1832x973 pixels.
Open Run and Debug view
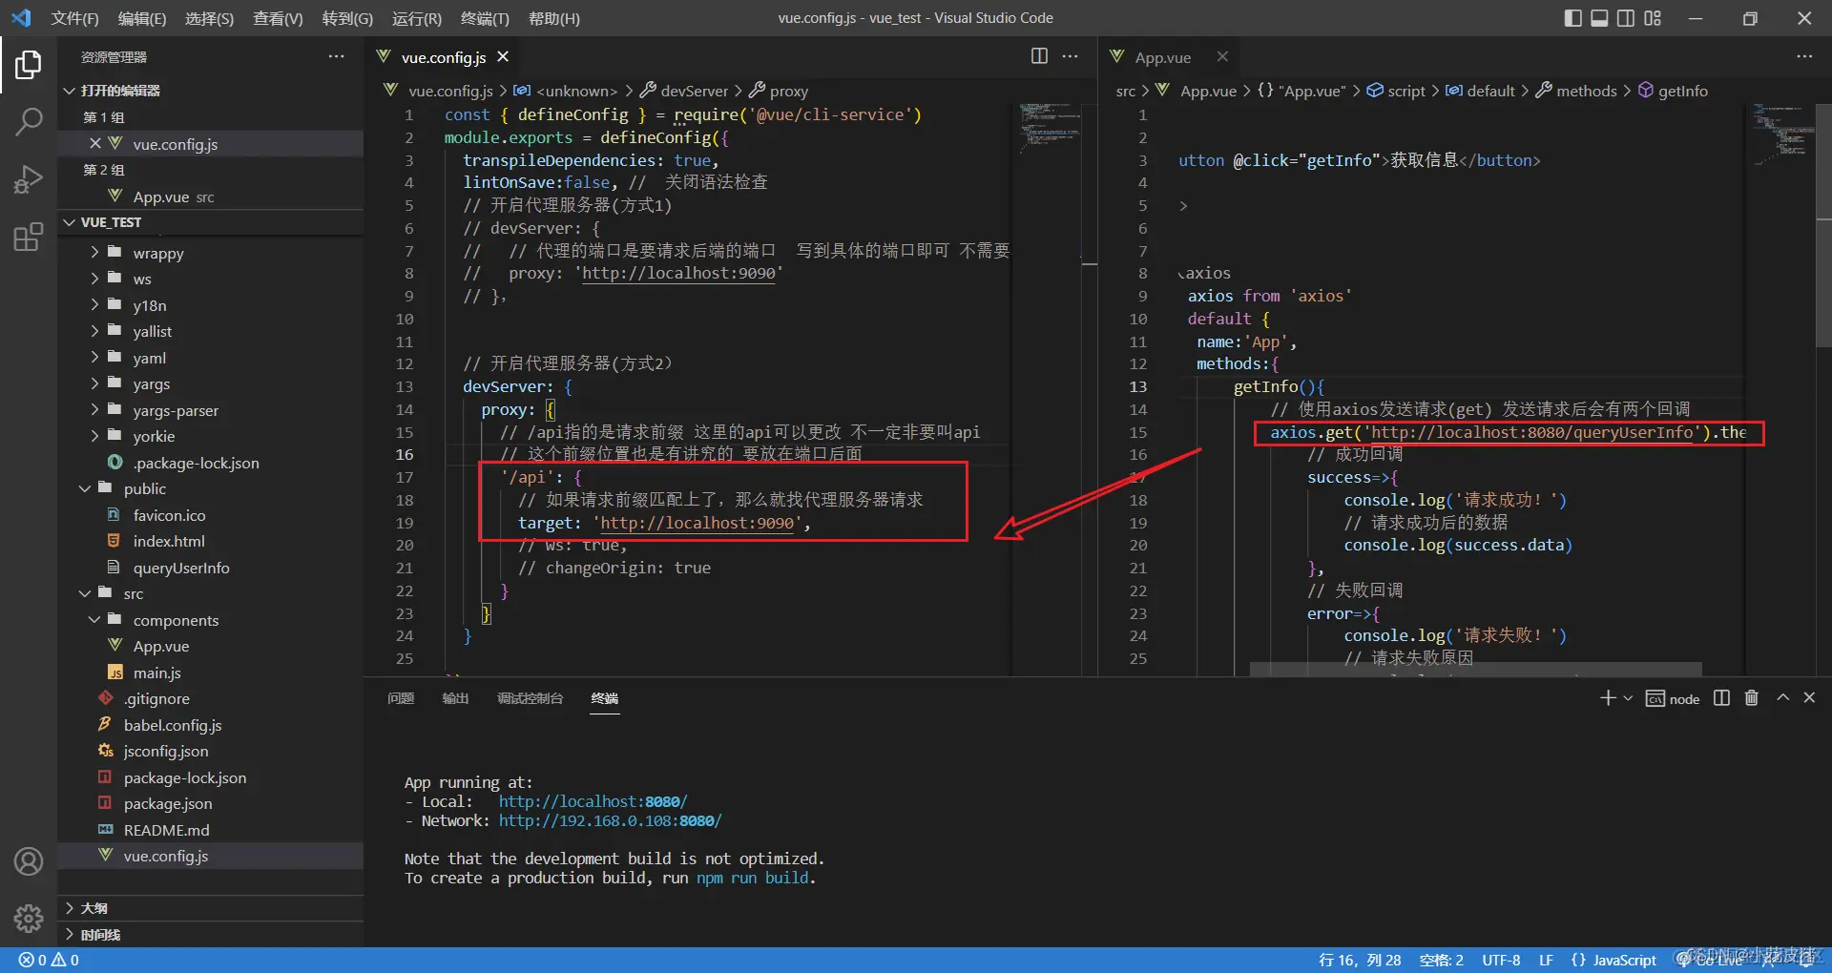tap(29, 179)
